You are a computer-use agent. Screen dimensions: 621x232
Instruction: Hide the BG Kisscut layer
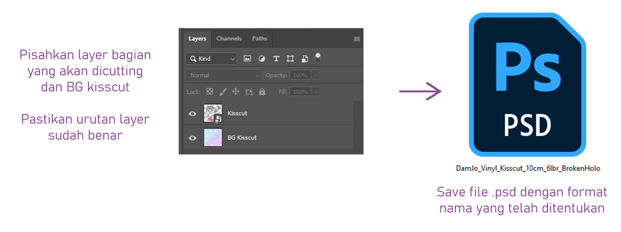click(192, 138)
